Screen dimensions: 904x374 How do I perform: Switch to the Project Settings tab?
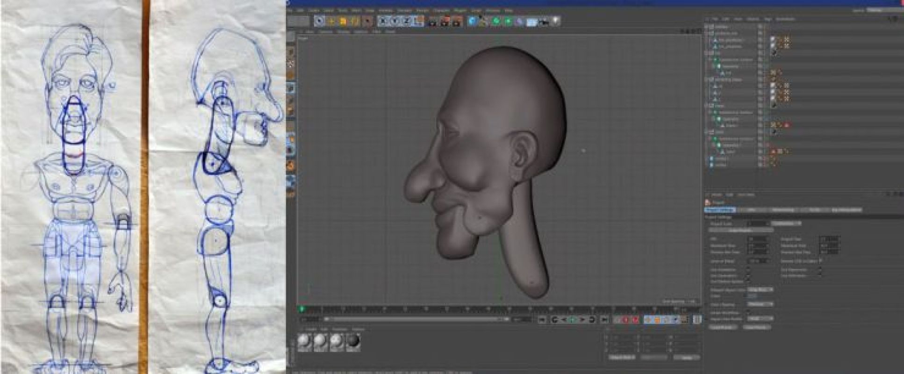point(720,210)
